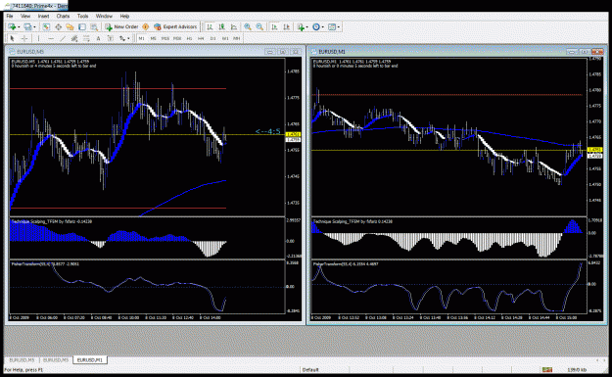Switch timeframe to M30
Screen dimensions: 612x377
(x=177, y=38)
